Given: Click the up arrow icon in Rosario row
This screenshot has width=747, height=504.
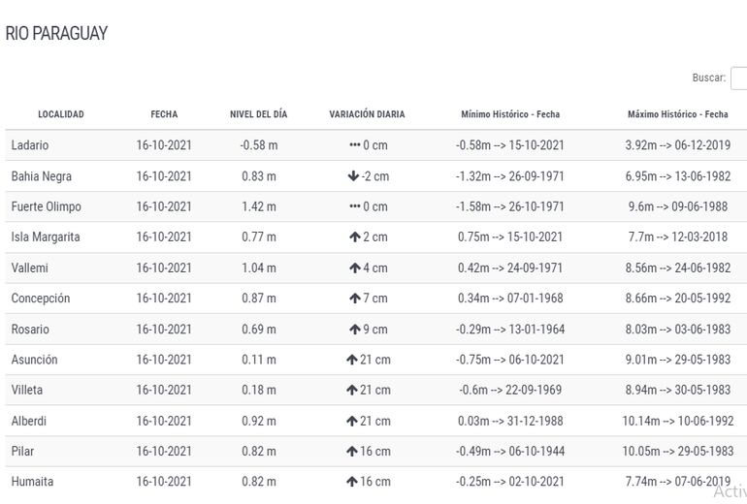Looking at the screenshot, I should [355, 330].
